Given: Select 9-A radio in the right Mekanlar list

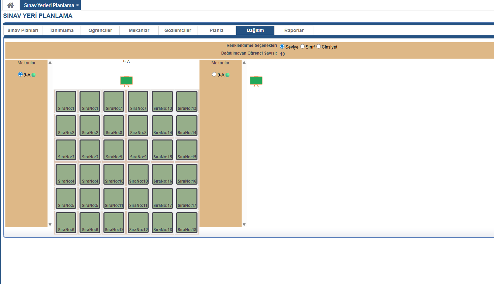Looking at the screenshot, I should point(214,74).
